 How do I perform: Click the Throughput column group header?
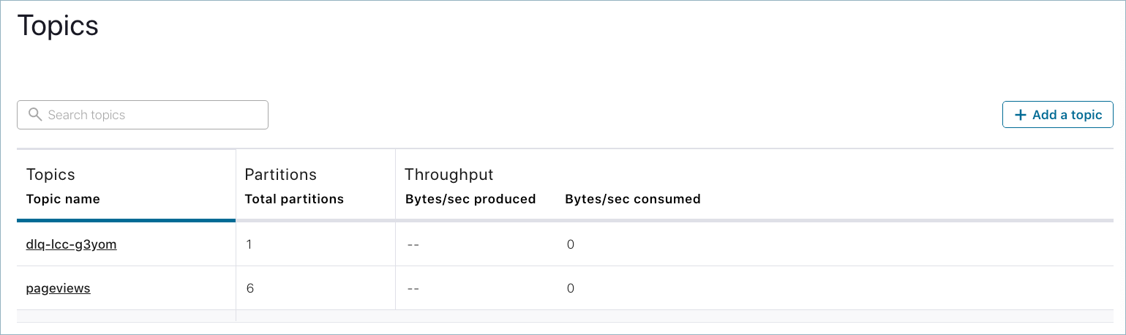pyautogui.click(x=448, y=175)
